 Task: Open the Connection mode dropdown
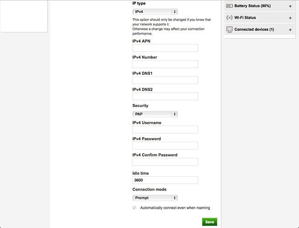tap(155, 198)
